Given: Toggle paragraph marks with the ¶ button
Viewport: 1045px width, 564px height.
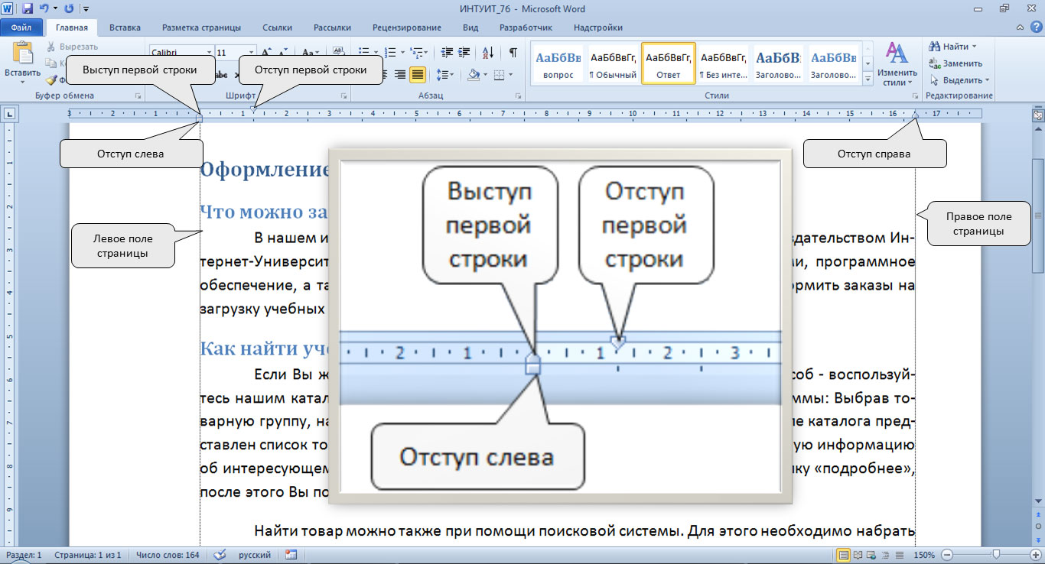Looking at the screenshot, I should pos(513,52).
